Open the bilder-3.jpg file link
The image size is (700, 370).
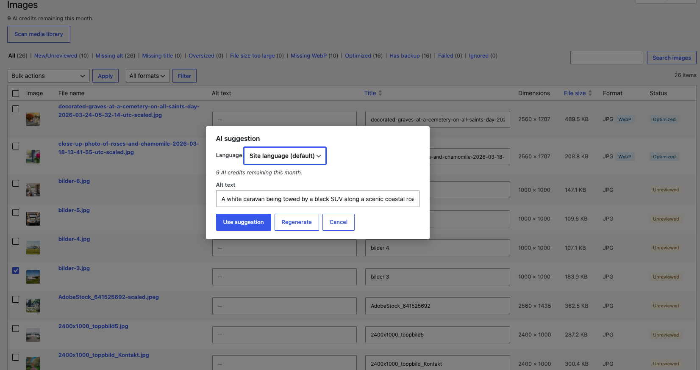(x=74, y=268)
